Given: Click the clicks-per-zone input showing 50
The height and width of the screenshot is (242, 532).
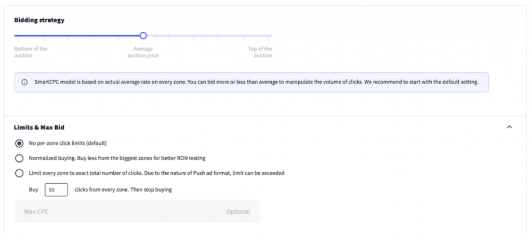Looking at the screenshot, I should tap(56, 190).
